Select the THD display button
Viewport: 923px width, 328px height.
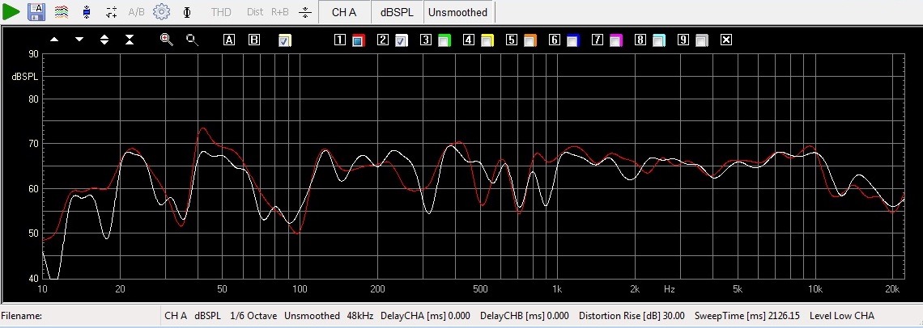tap(221, 12)
